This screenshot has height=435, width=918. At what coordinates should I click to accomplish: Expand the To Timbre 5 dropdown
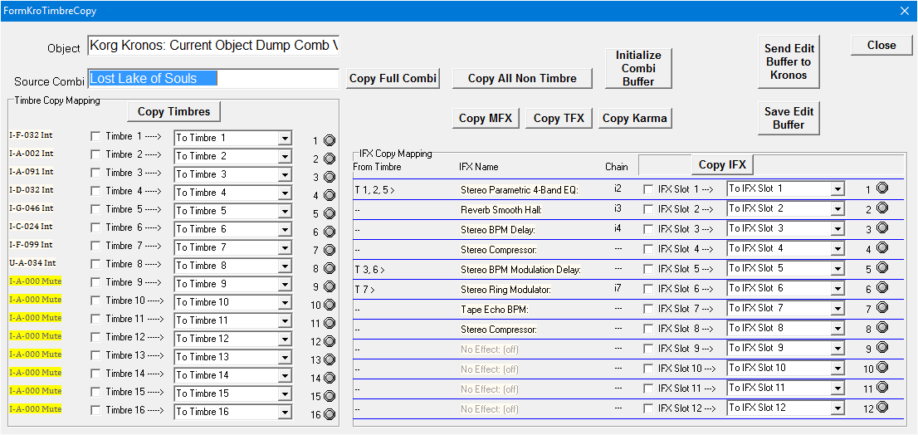point(285,212)
